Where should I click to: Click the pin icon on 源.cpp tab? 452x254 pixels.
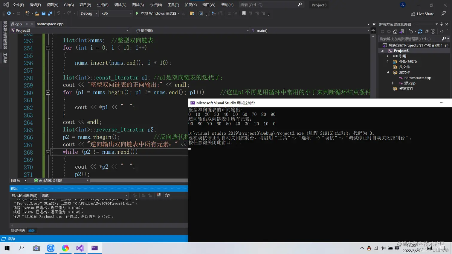pos(27,24)
